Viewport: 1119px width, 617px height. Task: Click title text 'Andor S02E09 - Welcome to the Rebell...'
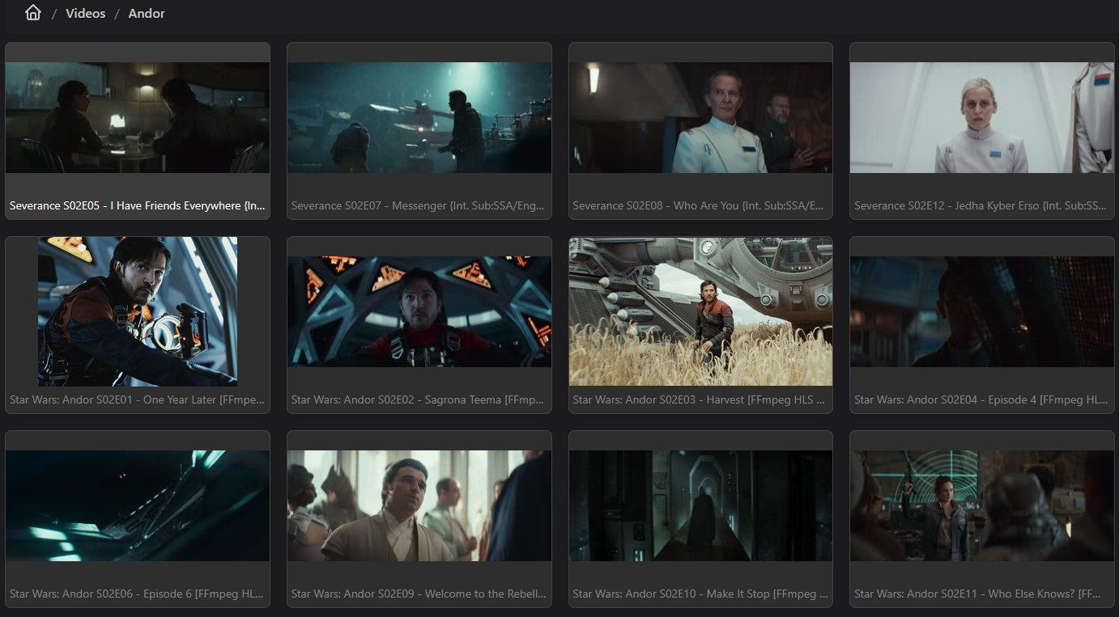(x=445, y=594)
